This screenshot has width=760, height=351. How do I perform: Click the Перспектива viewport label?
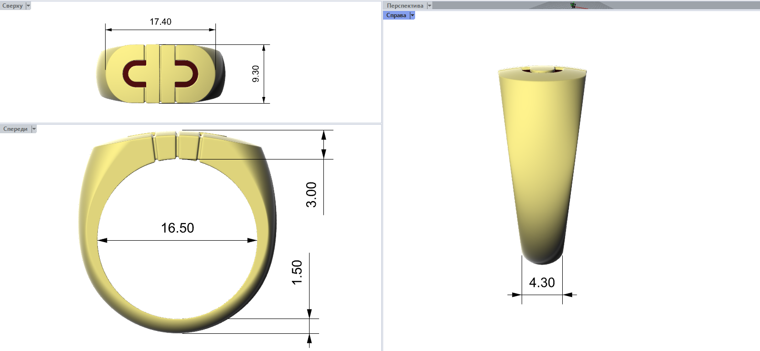pyautogui.click(x=405, y=6)
